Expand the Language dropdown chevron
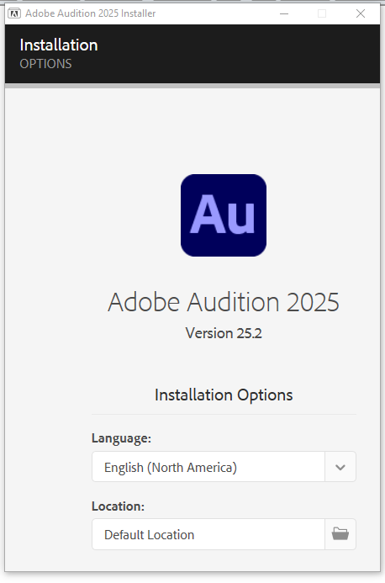 tap(340, 467)
